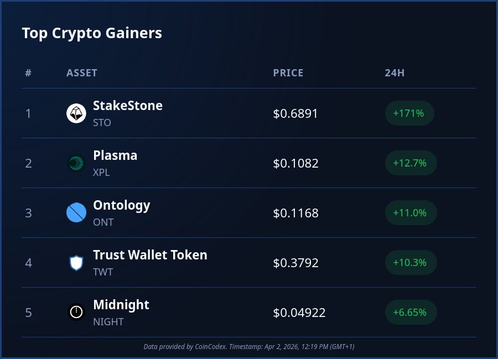Click the +6.65% change badge
Image resolution: width=498 pixels, height=359 pixels.
tap(411, 313)
